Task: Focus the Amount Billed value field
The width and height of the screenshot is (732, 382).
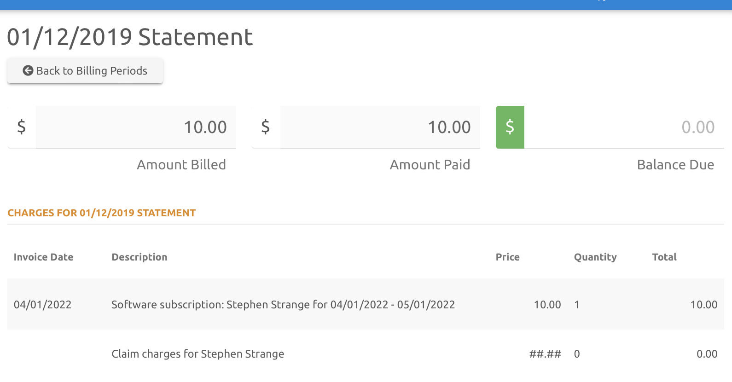Action: [136, 127]
